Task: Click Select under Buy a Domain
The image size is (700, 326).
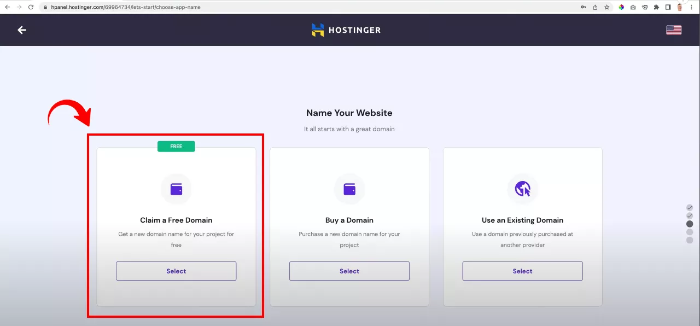Action: coord(349,271)
